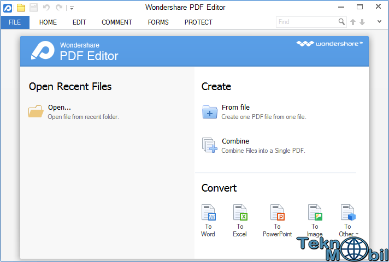
Task: Click the Open... link text
Action: pos(60,108)
